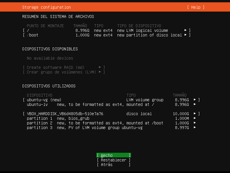Open the Help menu in header
Viewport: 230px width, 173px height.
tap(196, 7)
